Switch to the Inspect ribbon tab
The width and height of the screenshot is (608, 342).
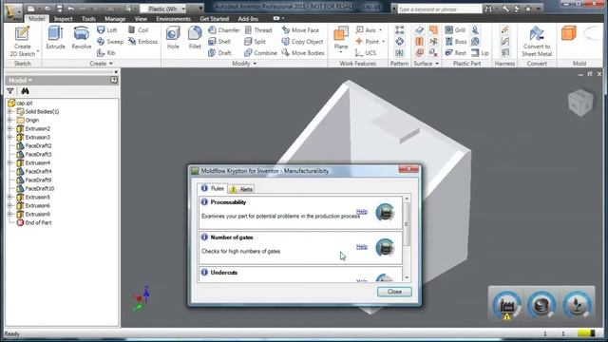tap(64, 19)
